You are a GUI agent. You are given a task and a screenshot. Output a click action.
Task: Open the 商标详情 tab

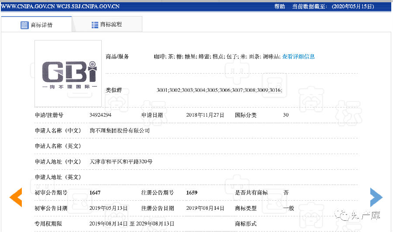point(36,24)
